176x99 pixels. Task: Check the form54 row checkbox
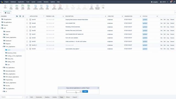pyautogui.click(x=27, y=49)
